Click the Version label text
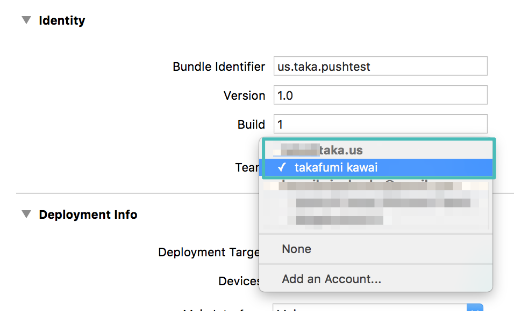This screenshot has height=311, width=514. [244, 95]
